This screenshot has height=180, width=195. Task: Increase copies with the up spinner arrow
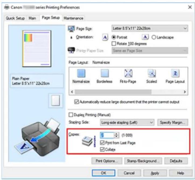pyautogui.click(x=117, y=134)
